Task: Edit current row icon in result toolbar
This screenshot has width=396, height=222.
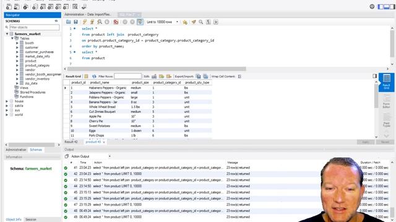Action: tap(154, 76)
